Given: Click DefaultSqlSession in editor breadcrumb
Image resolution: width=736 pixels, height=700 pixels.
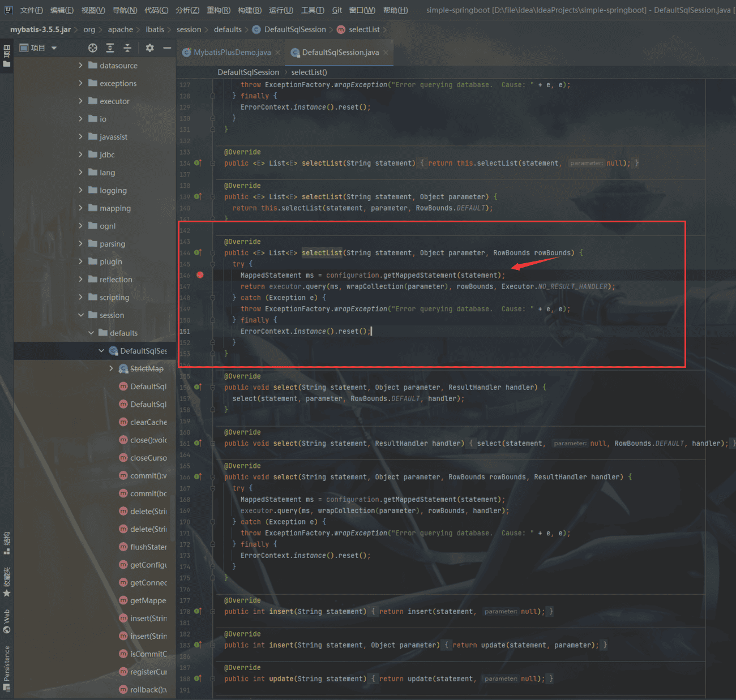Looking at the screenshot, I should [248, 72].
